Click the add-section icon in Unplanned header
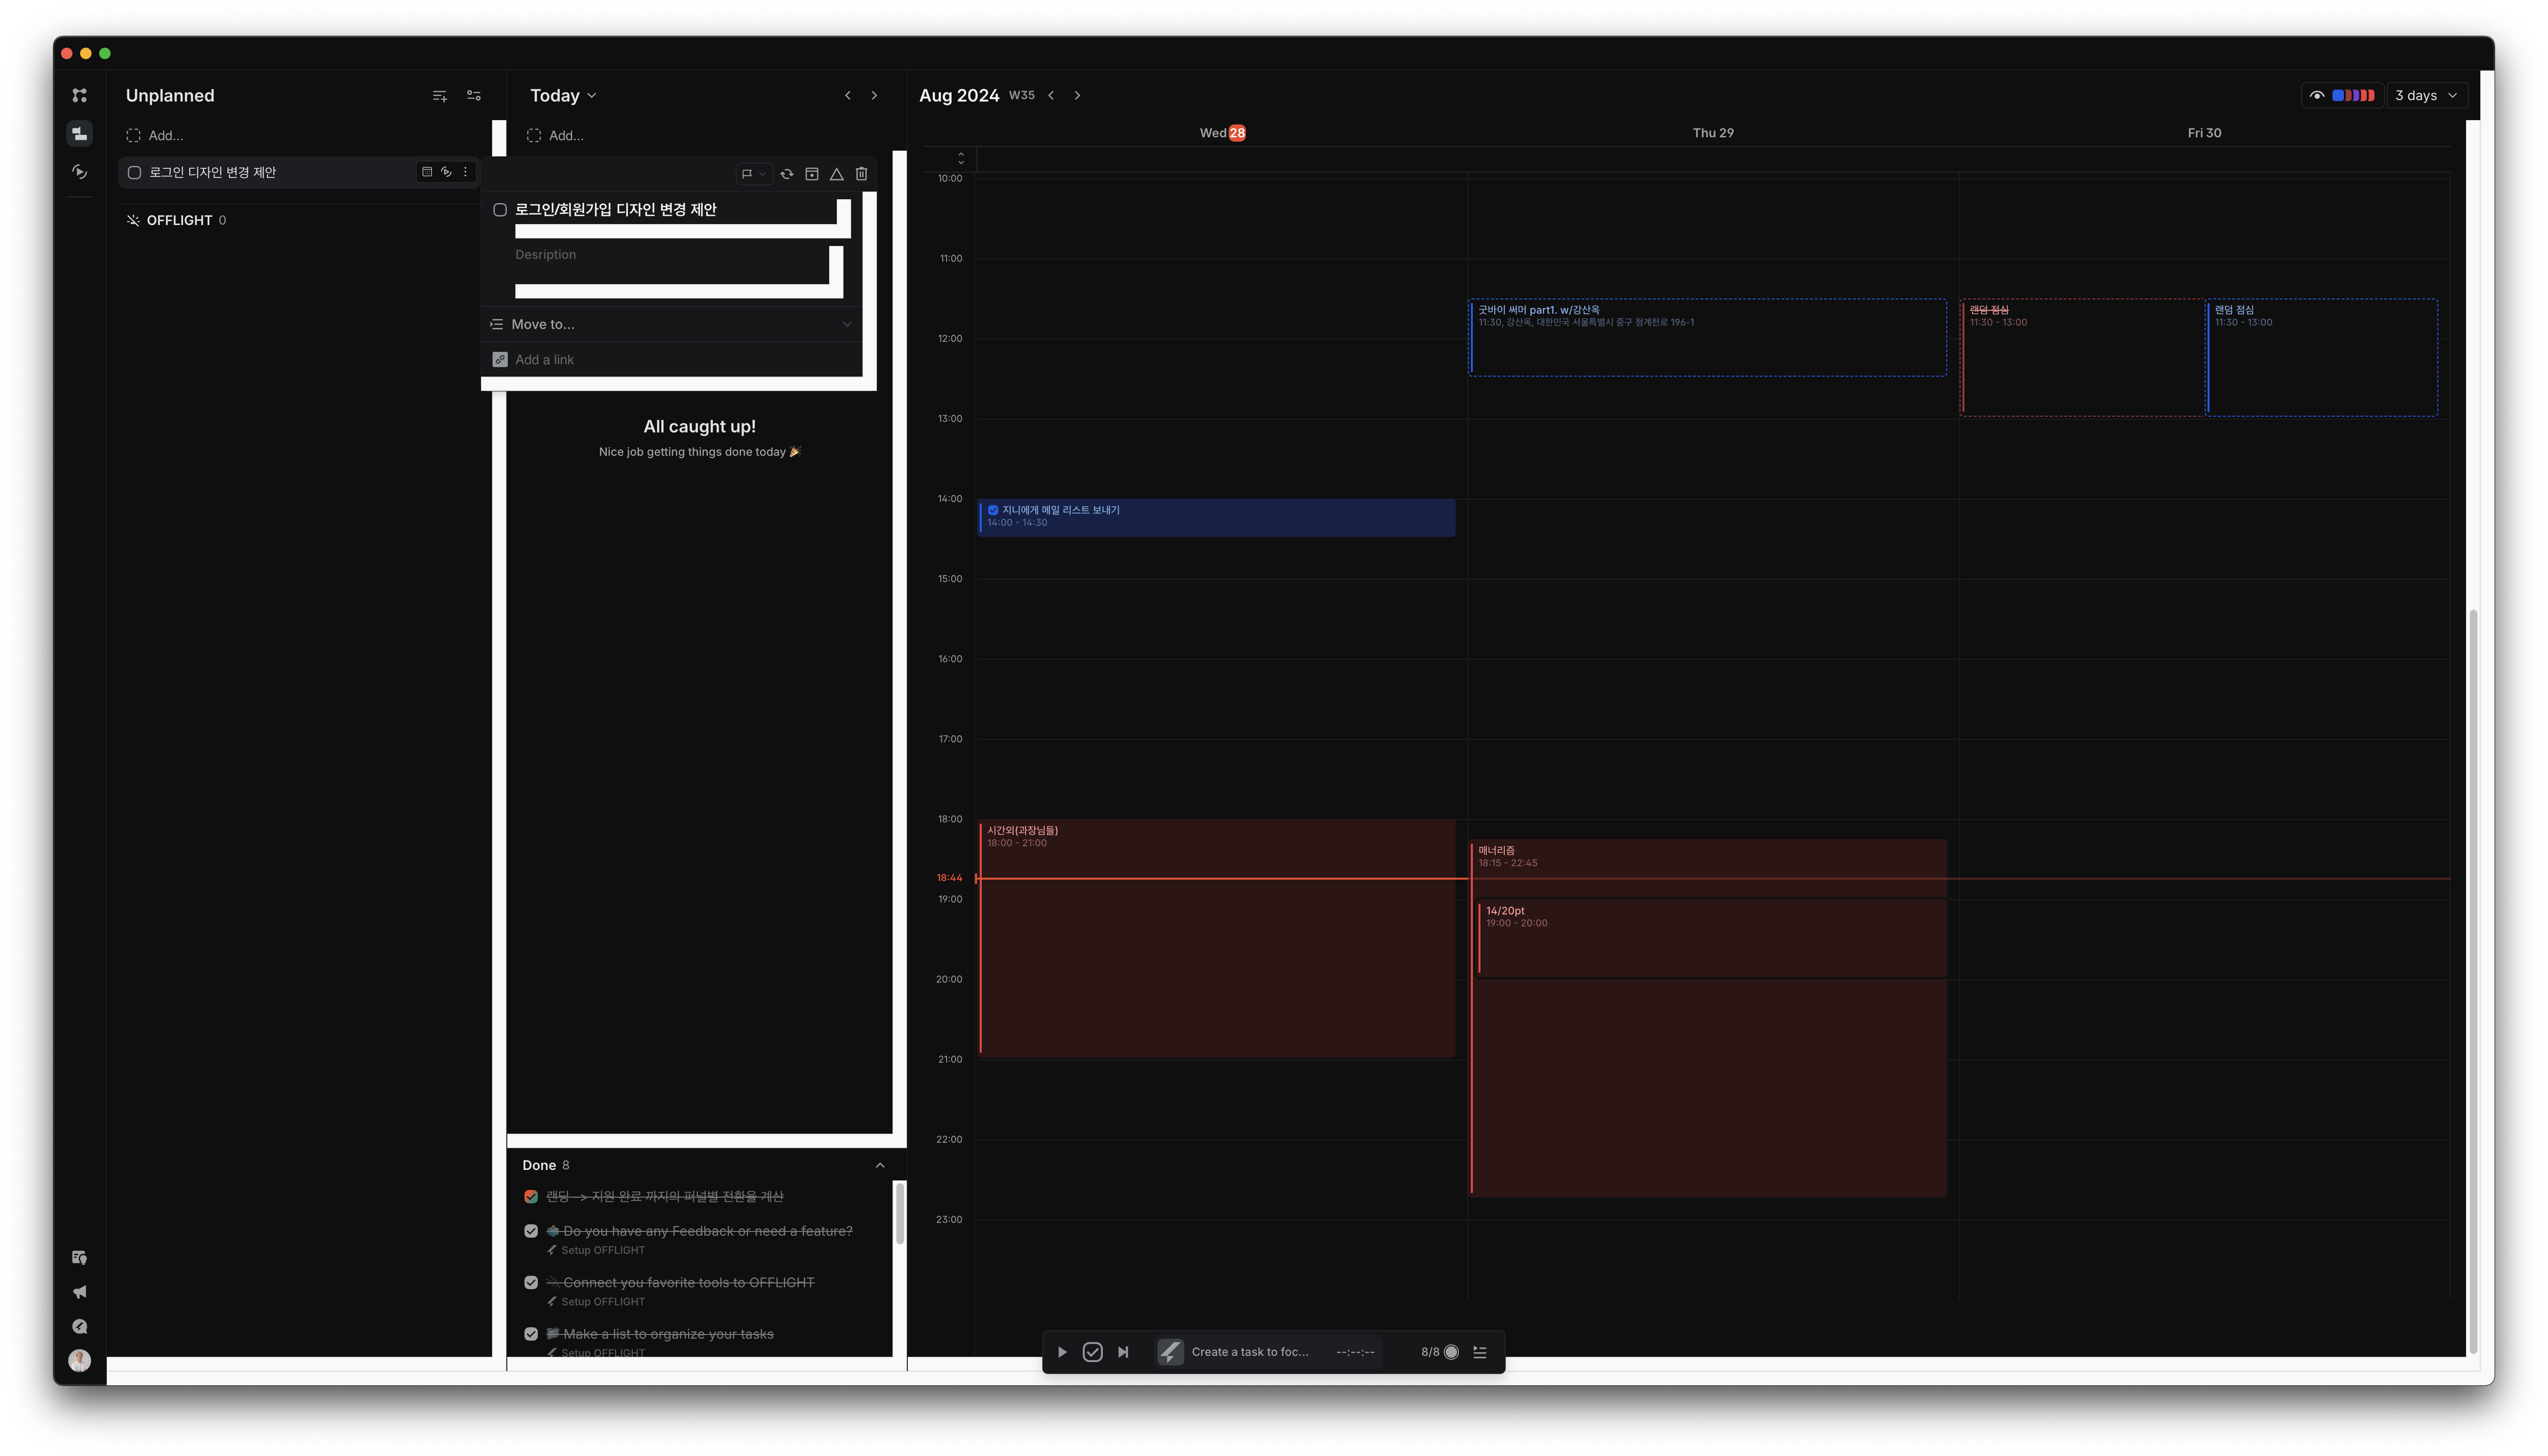2548x1456 pixels. [439, 96]
